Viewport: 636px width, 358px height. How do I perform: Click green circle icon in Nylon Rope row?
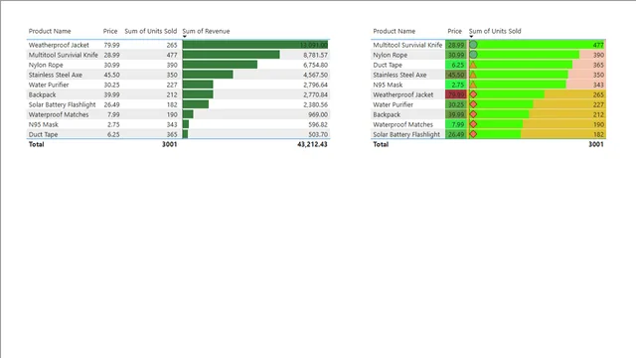pos(473,55)
